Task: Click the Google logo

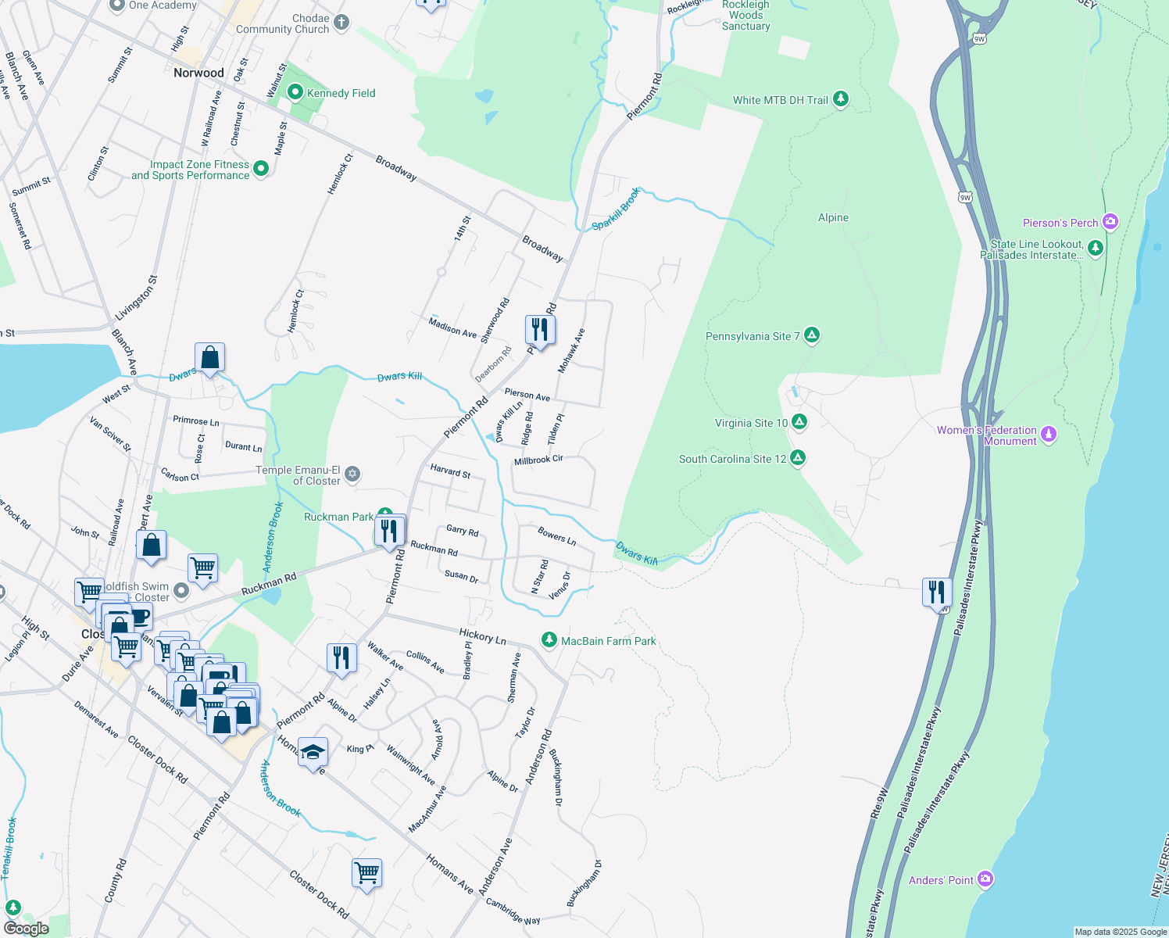Action: point(26,929)
